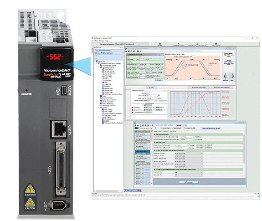
Task: Click the High Speed Position Capture icon
Action: coord(103,123)
